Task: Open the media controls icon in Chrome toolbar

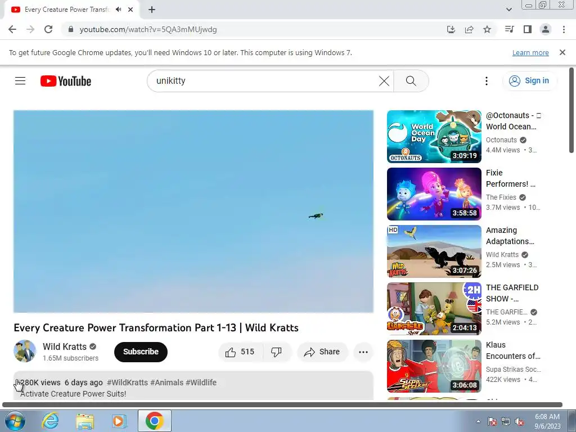Action: coord(509,29)
